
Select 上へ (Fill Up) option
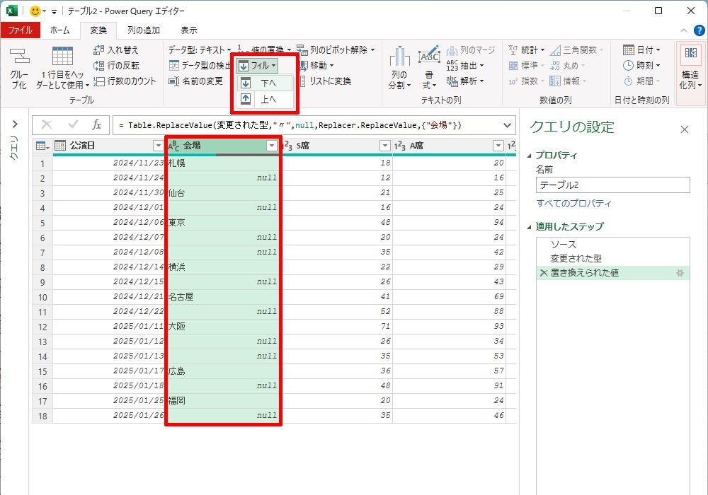click(x=265, y=100)
